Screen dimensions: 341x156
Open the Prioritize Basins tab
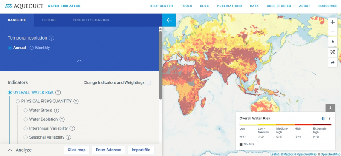(91, 20)
